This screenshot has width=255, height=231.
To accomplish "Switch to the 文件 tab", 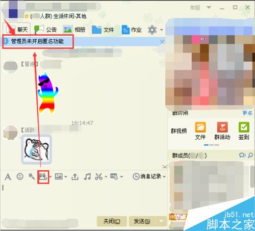I will pyautogui.click(x=103, y=30).
